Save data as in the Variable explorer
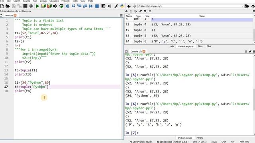Screen dimensions: 255x143 click(131, 12)
